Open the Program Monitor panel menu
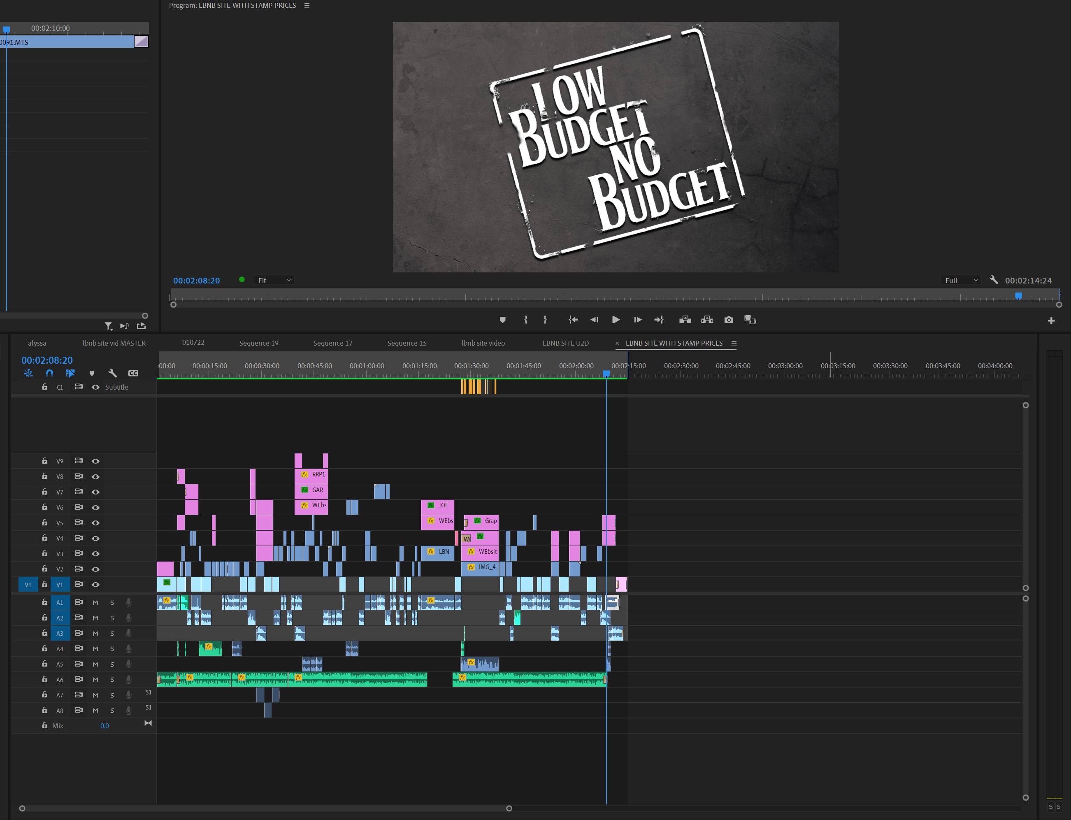1071x820 pixels. (x=307, y=5)
